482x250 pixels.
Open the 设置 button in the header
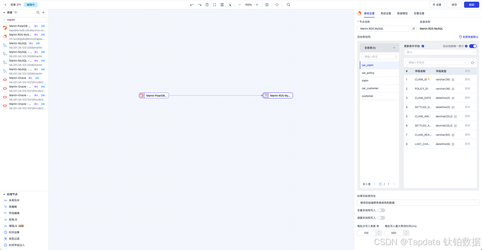(437, 5)
